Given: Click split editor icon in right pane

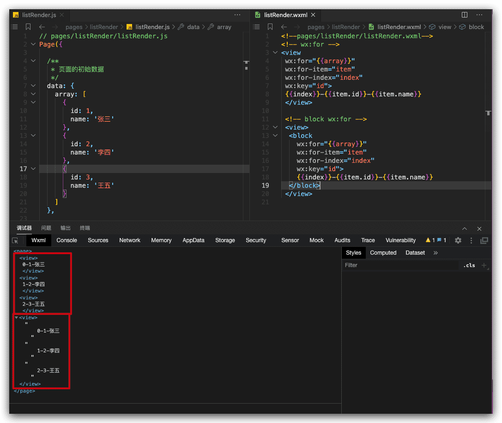Looking at the screenshot, I should click(465, 15).
